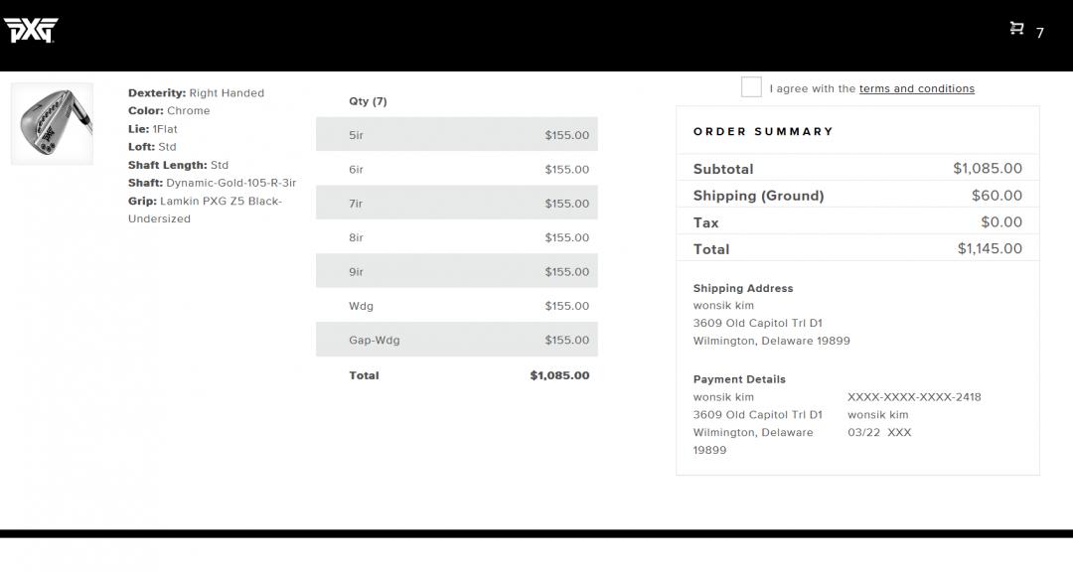Select the 5ir row in quantity list
Viewport: 1073px width, 572px height.
coord(457,135)
